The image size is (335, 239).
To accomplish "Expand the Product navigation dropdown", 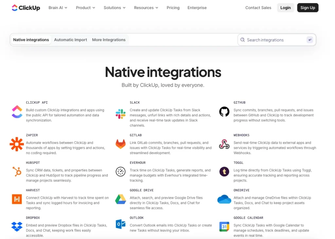I will (85, 8).
